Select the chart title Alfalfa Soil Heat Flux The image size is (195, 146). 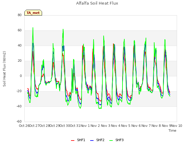[x=97, y=3]
